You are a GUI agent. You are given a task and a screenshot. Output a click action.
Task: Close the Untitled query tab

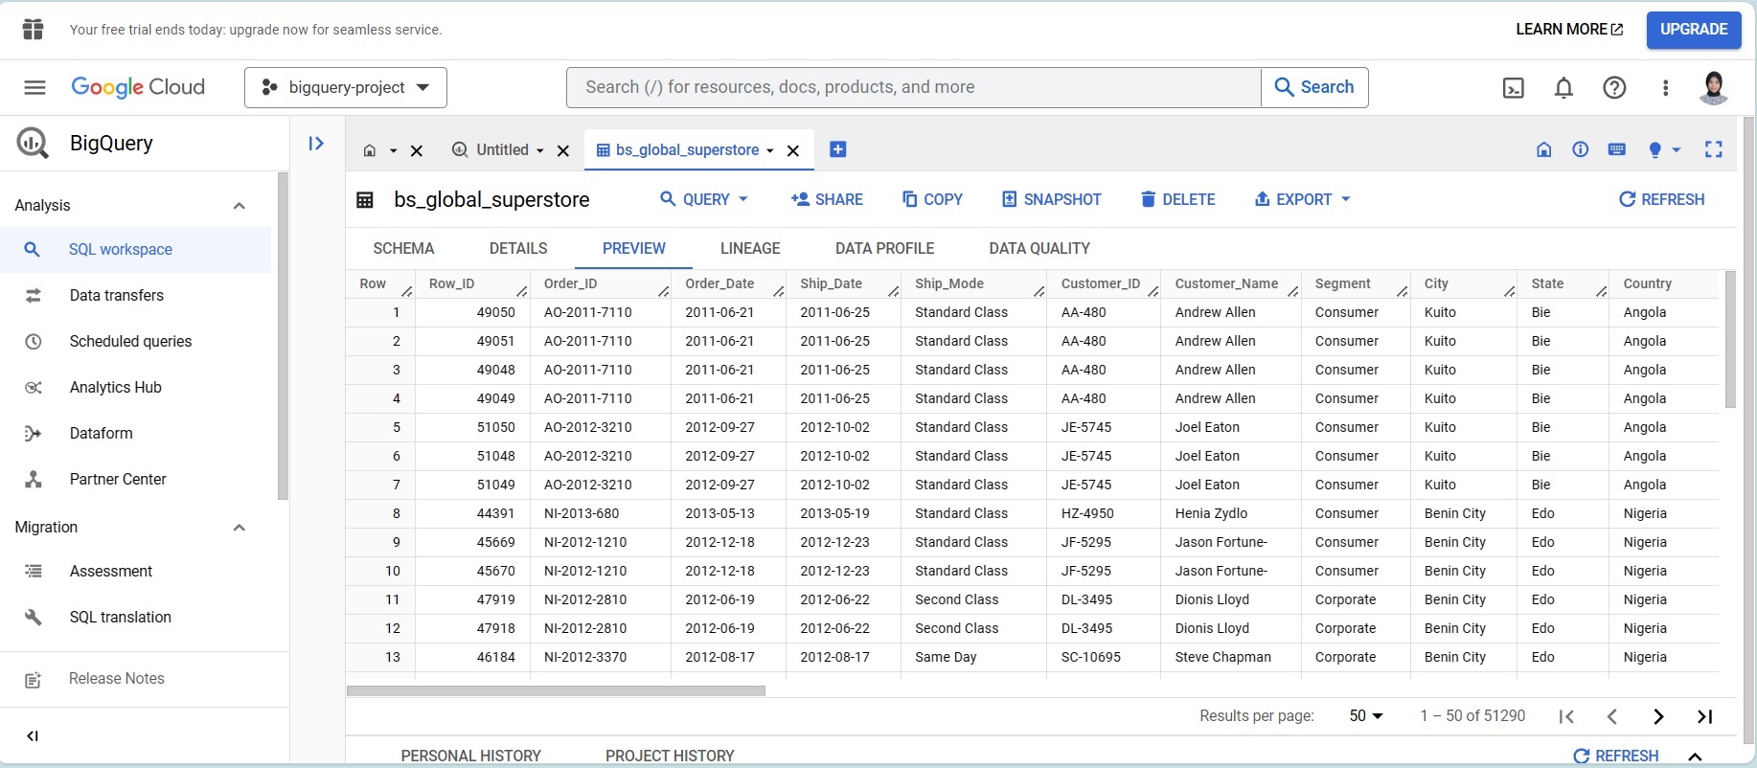[x=563, y=150]
